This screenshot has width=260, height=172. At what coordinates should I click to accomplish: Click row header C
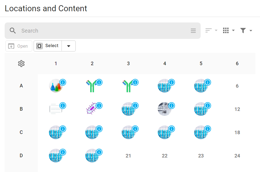pos(21,132)
